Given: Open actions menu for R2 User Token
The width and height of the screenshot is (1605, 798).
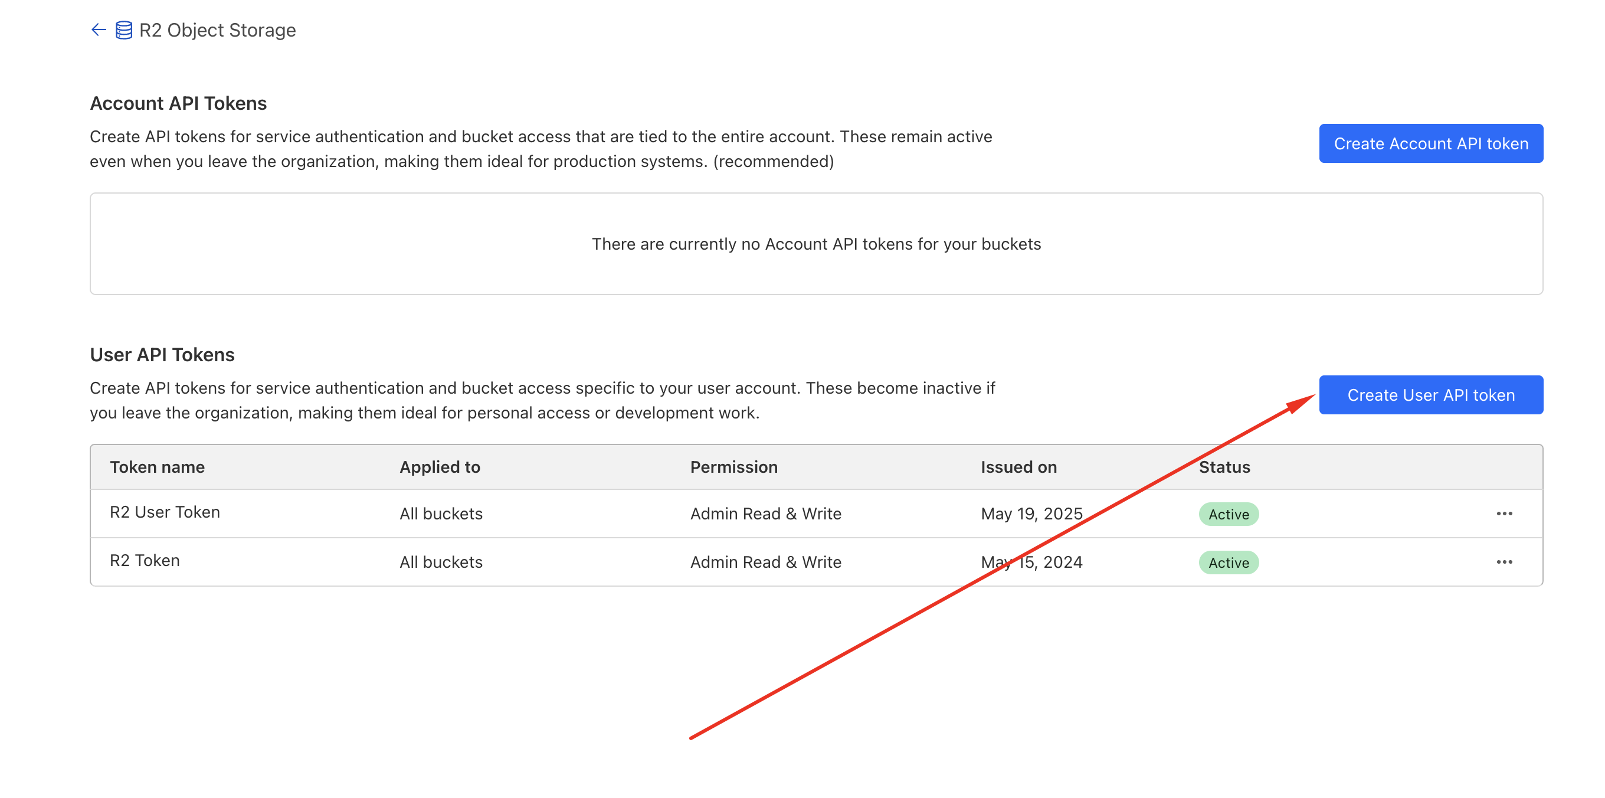Looking at the screenshot, I should 1505,513.
